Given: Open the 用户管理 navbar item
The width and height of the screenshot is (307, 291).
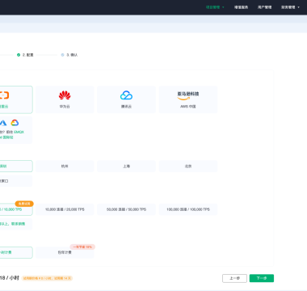Looking at the screenshot, I should (264, 7).
